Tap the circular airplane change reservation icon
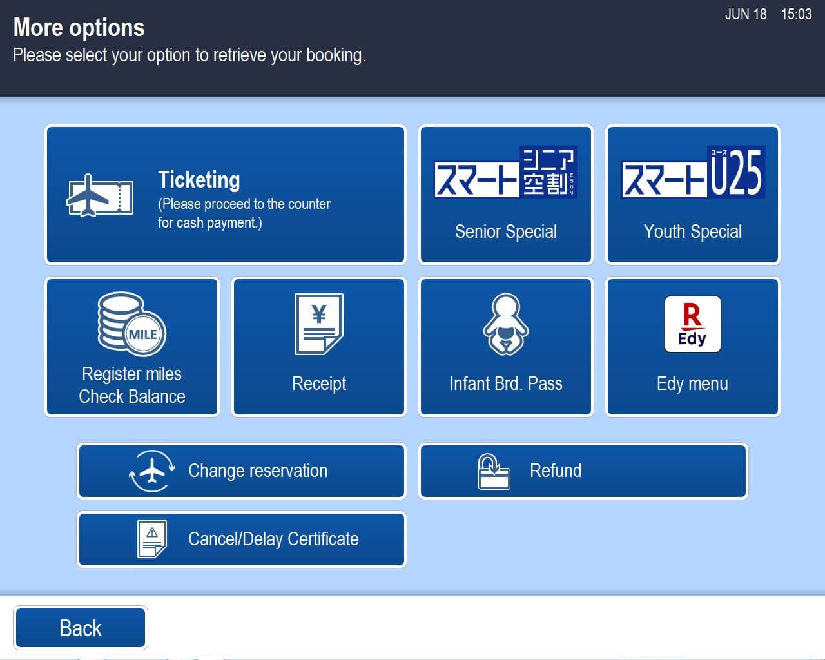The height and width of the screenshot is (660, 825). tap(152, 471)
